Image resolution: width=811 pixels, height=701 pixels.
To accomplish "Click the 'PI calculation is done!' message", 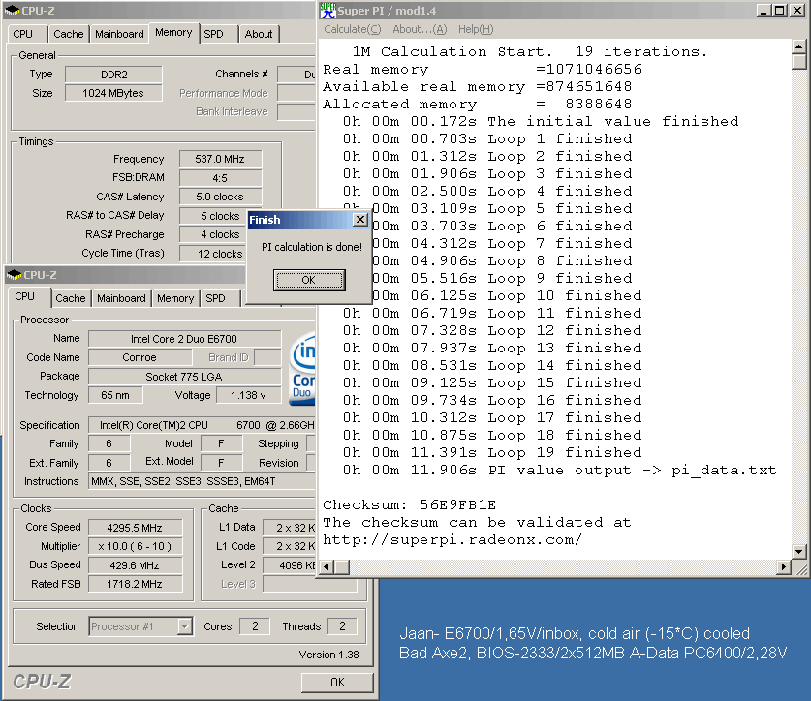I will [x=312, y=247].
